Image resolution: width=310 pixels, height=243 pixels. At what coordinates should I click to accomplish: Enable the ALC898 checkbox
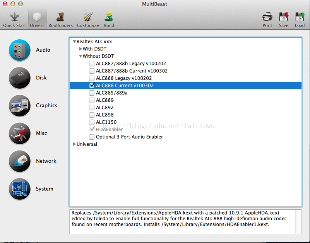point(92,115)
